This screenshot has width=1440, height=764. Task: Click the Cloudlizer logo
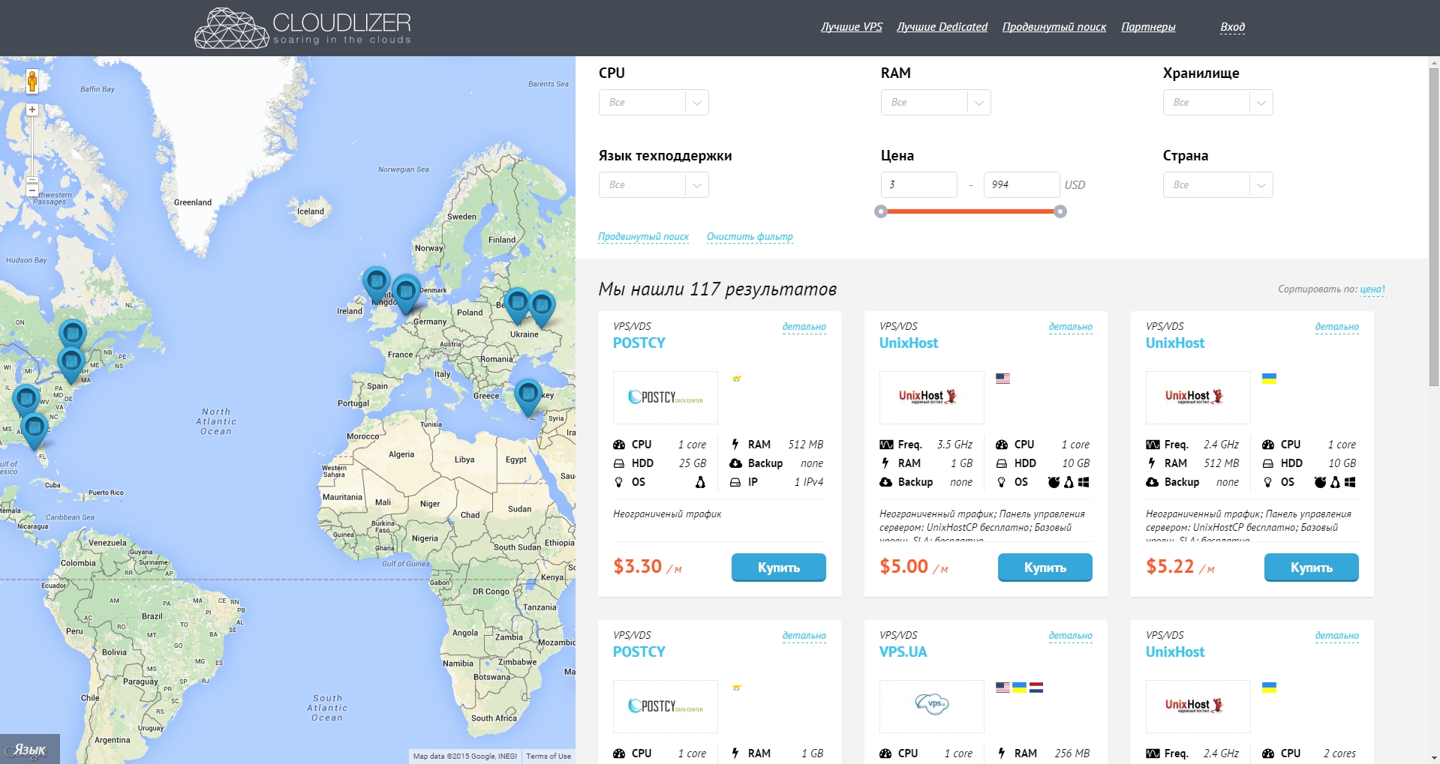point(303,28)
